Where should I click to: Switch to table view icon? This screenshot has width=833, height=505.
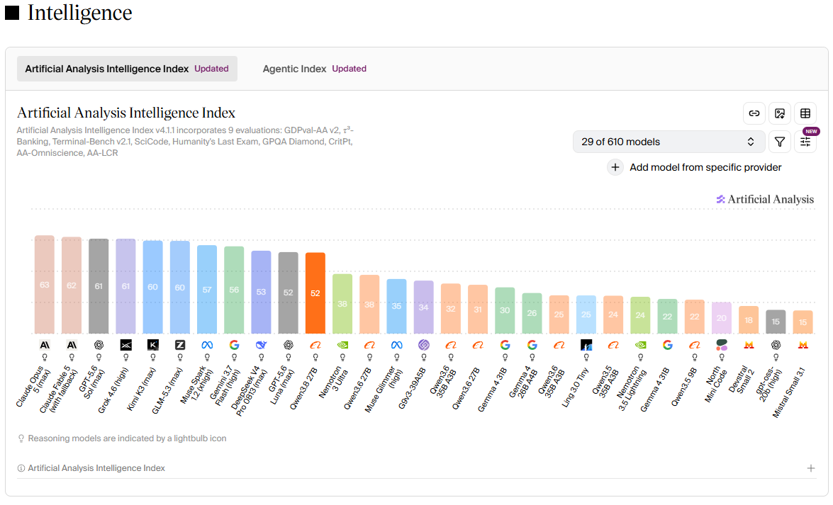[805, 113]
